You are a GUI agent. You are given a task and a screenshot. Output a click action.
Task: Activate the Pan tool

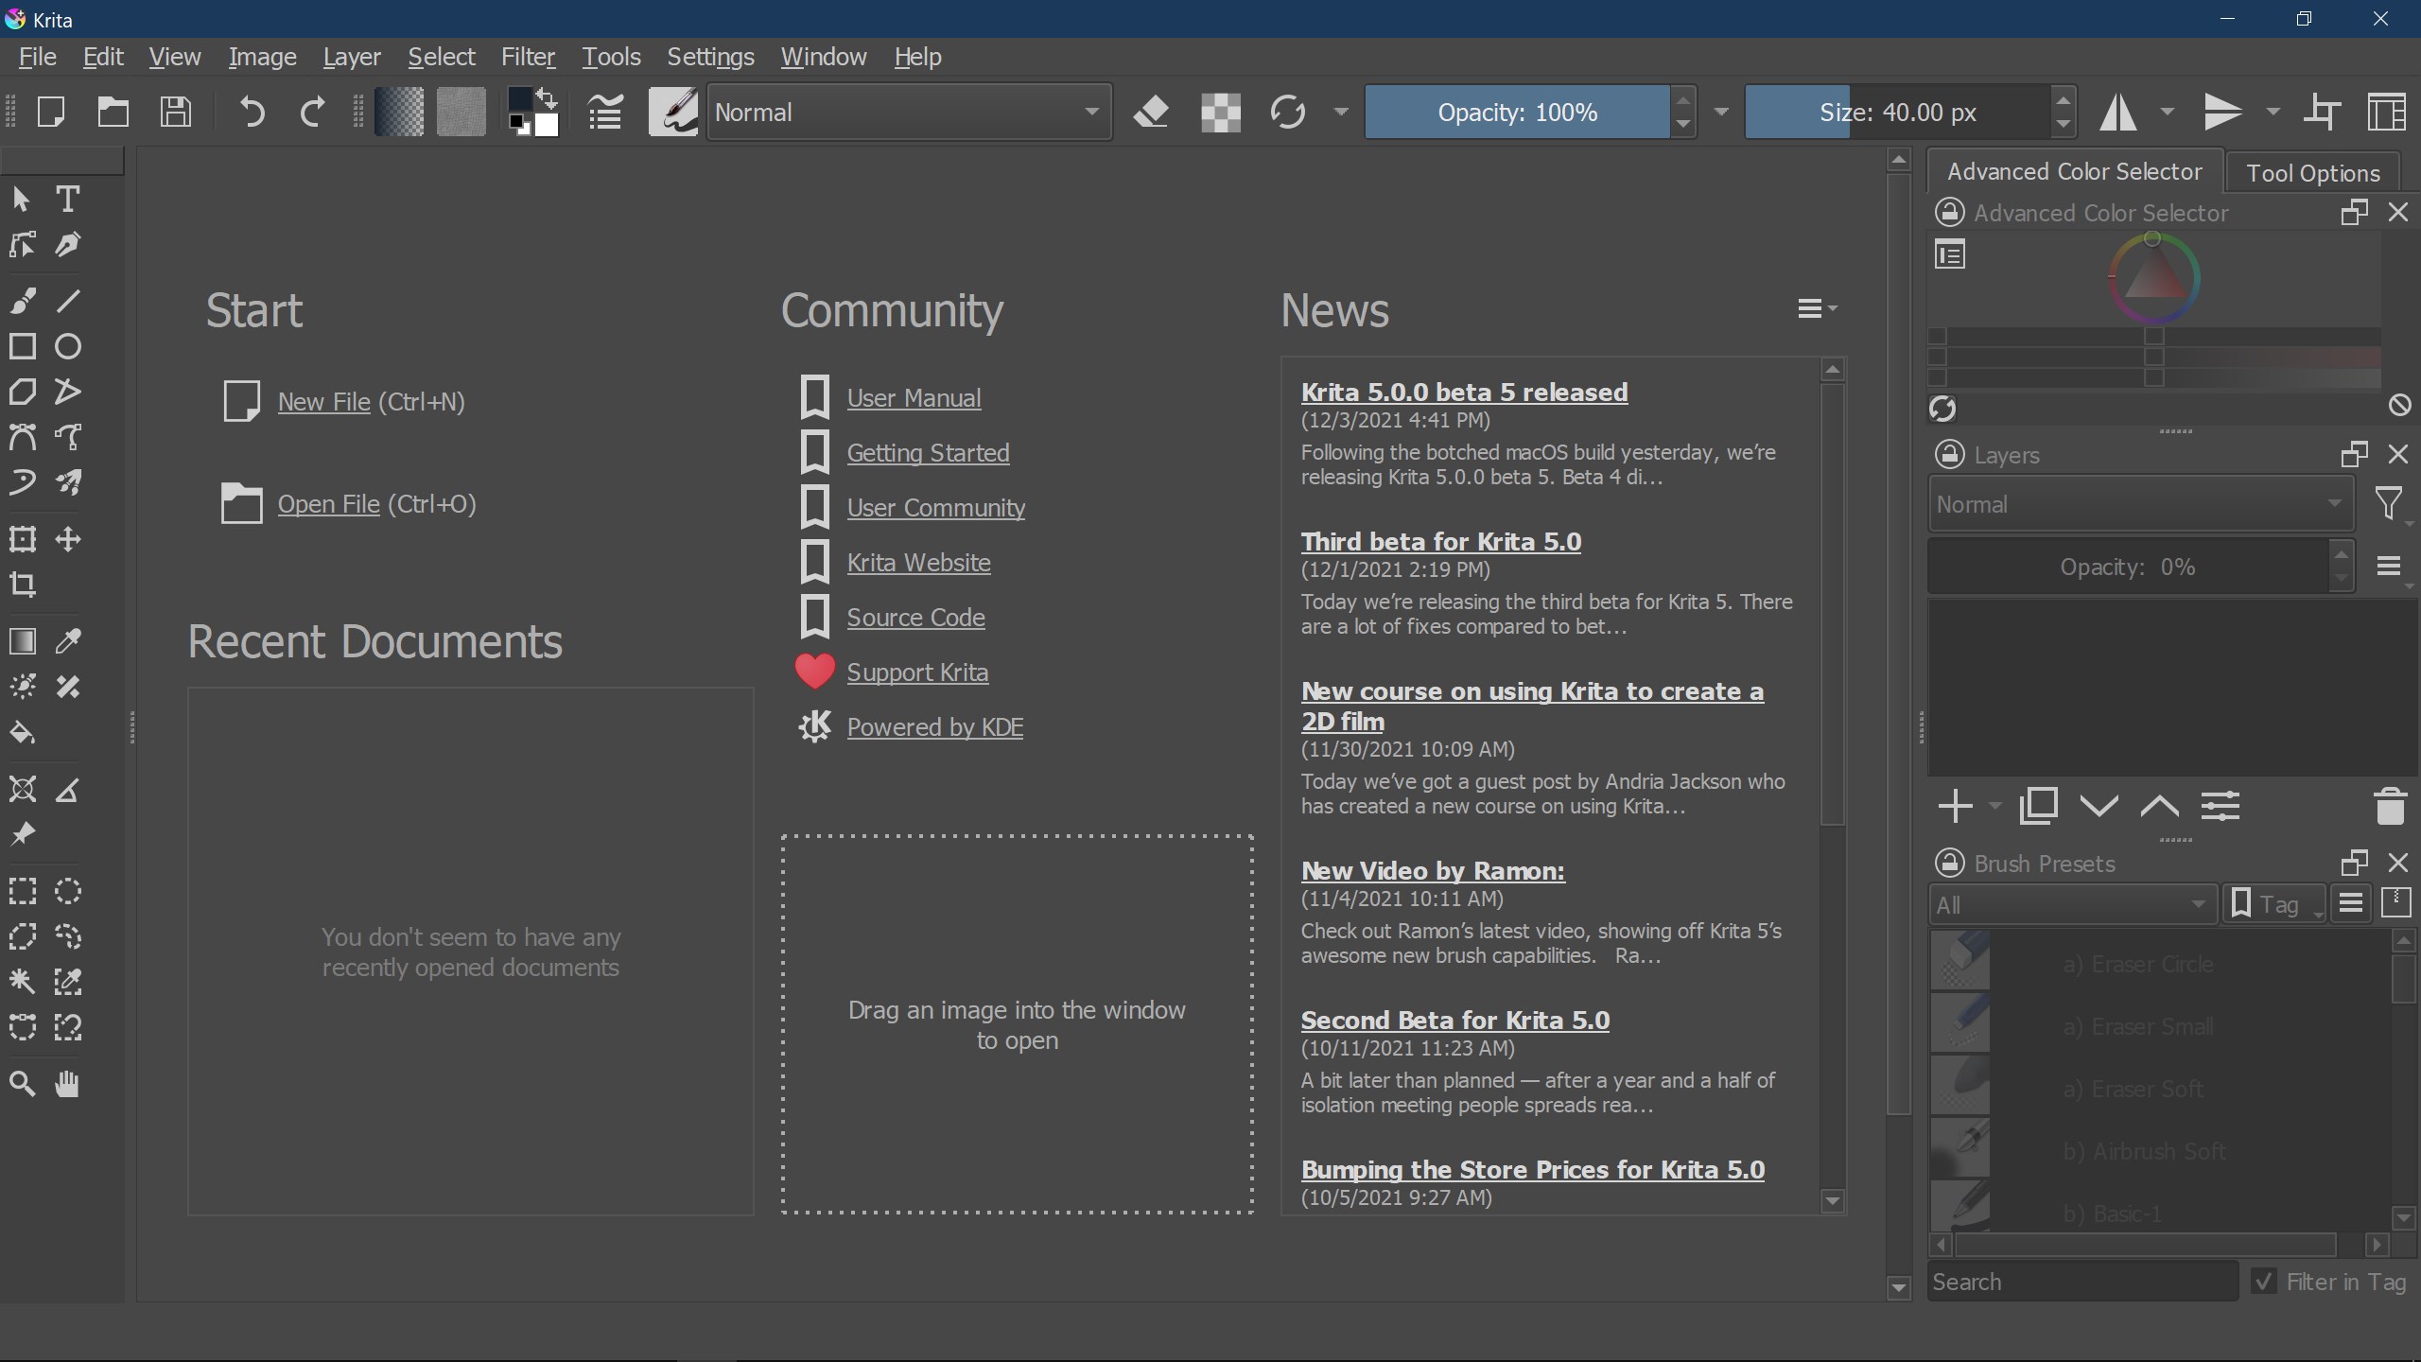(x=67, y=1084)
